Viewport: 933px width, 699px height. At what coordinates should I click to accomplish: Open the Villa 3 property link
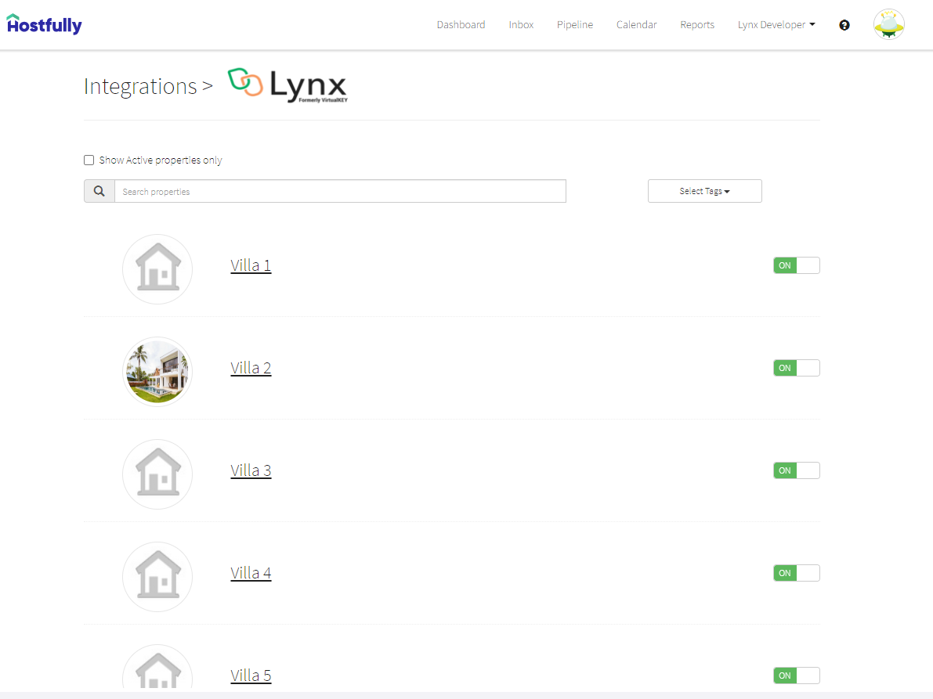click(x=251, y=470)
